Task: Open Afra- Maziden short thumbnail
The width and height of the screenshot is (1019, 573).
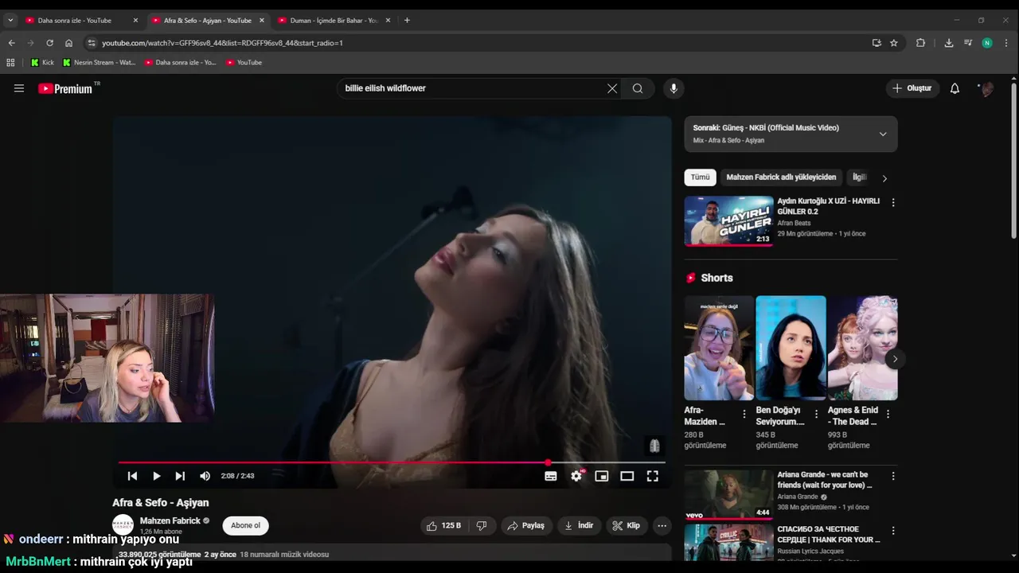Action: coord(719,348)
